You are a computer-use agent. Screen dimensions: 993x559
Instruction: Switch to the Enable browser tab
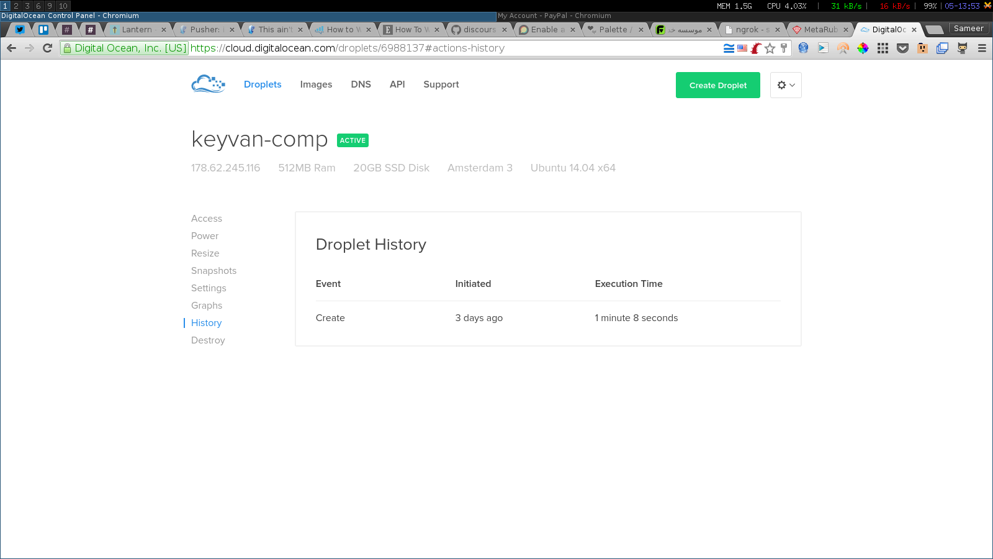pyautogui.click(x=546, y=29)
